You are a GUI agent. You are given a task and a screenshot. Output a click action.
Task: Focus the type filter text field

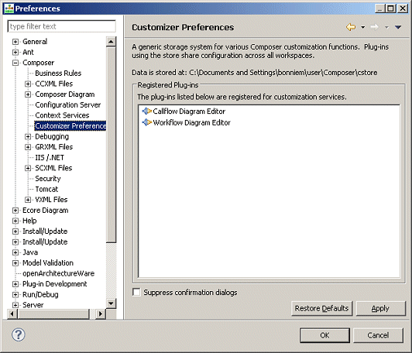coord(61,26)
